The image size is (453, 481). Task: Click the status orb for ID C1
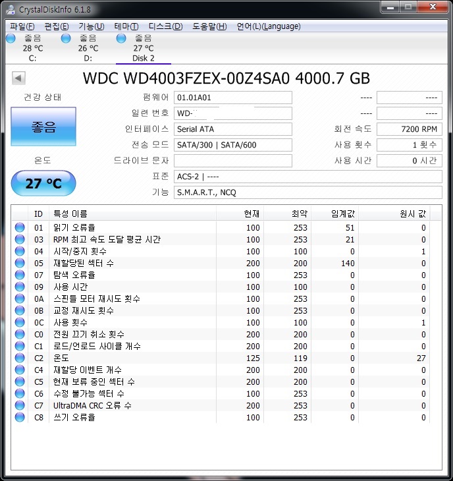[20, 346]
